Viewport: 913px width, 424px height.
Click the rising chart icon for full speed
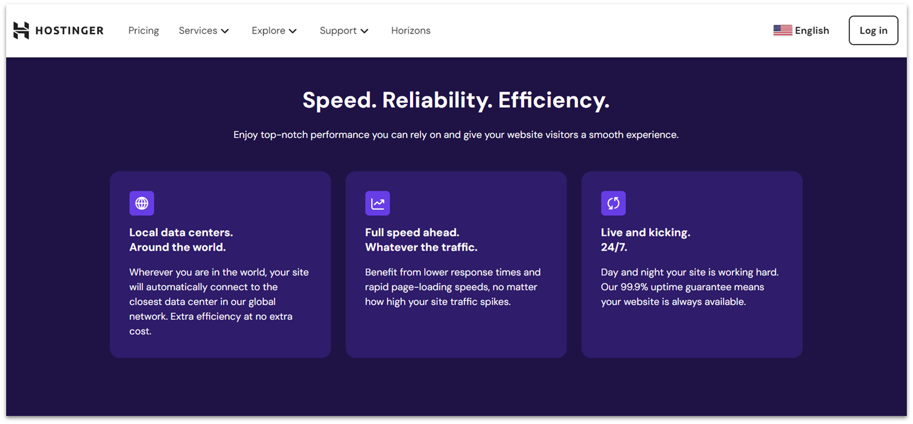377,203
